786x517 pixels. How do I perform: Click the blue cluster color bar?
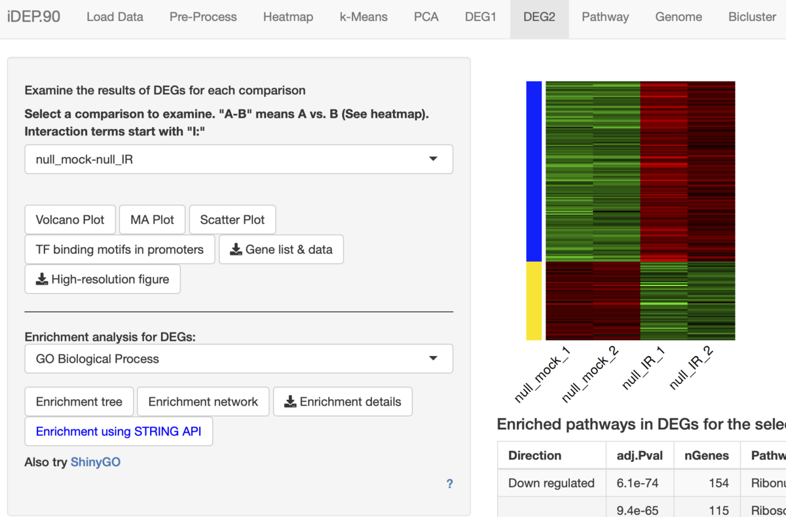(x=534, y=171)
